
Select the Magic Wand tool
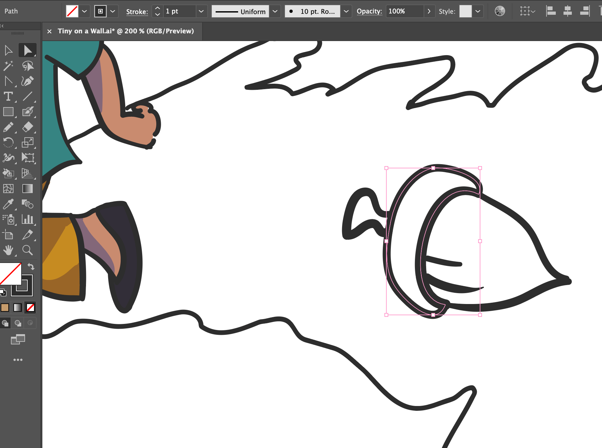9,66
